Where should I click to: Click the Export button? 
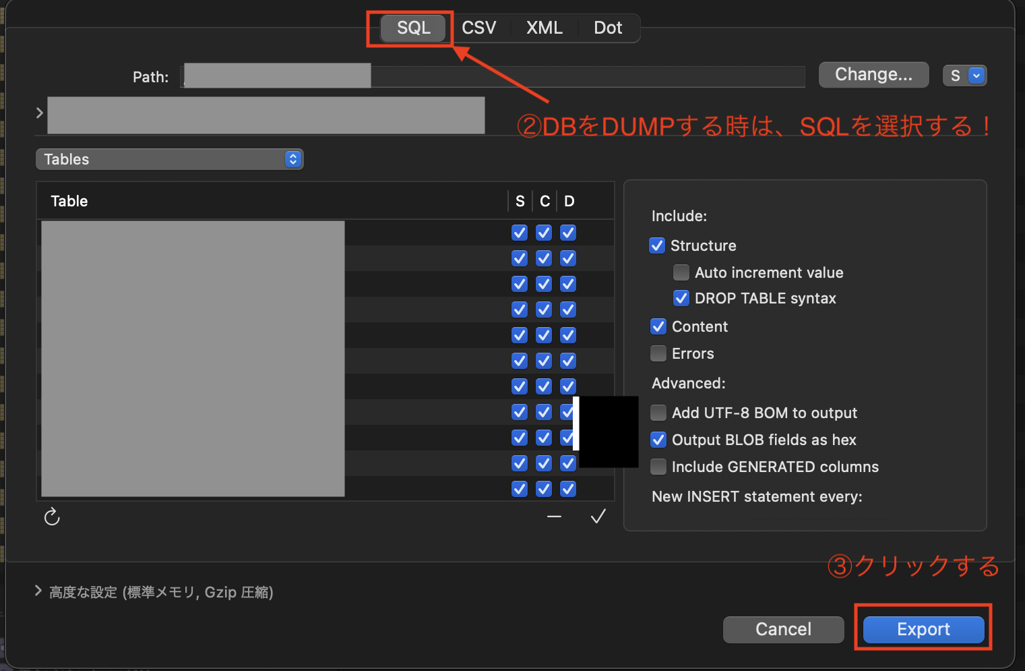point(923,629)
